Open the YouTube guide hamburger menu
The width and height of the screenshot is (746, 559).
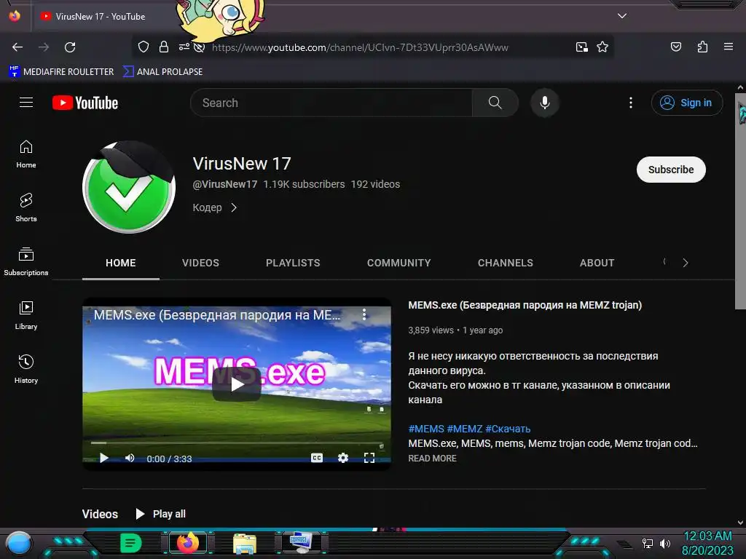pyautogui.click(x=26, y=102)
